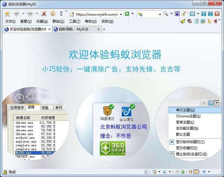Click the broom cleanup icon
The height and width of the screenshot is (177, 224).
pyautogui.click(x=209, y=21)
